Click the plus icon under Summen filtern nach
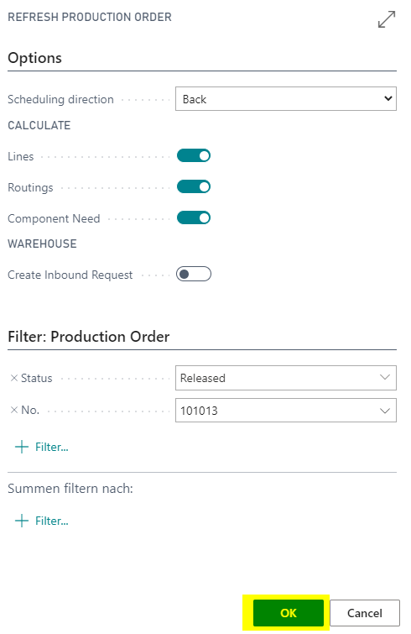 click(x=22, y=521)
